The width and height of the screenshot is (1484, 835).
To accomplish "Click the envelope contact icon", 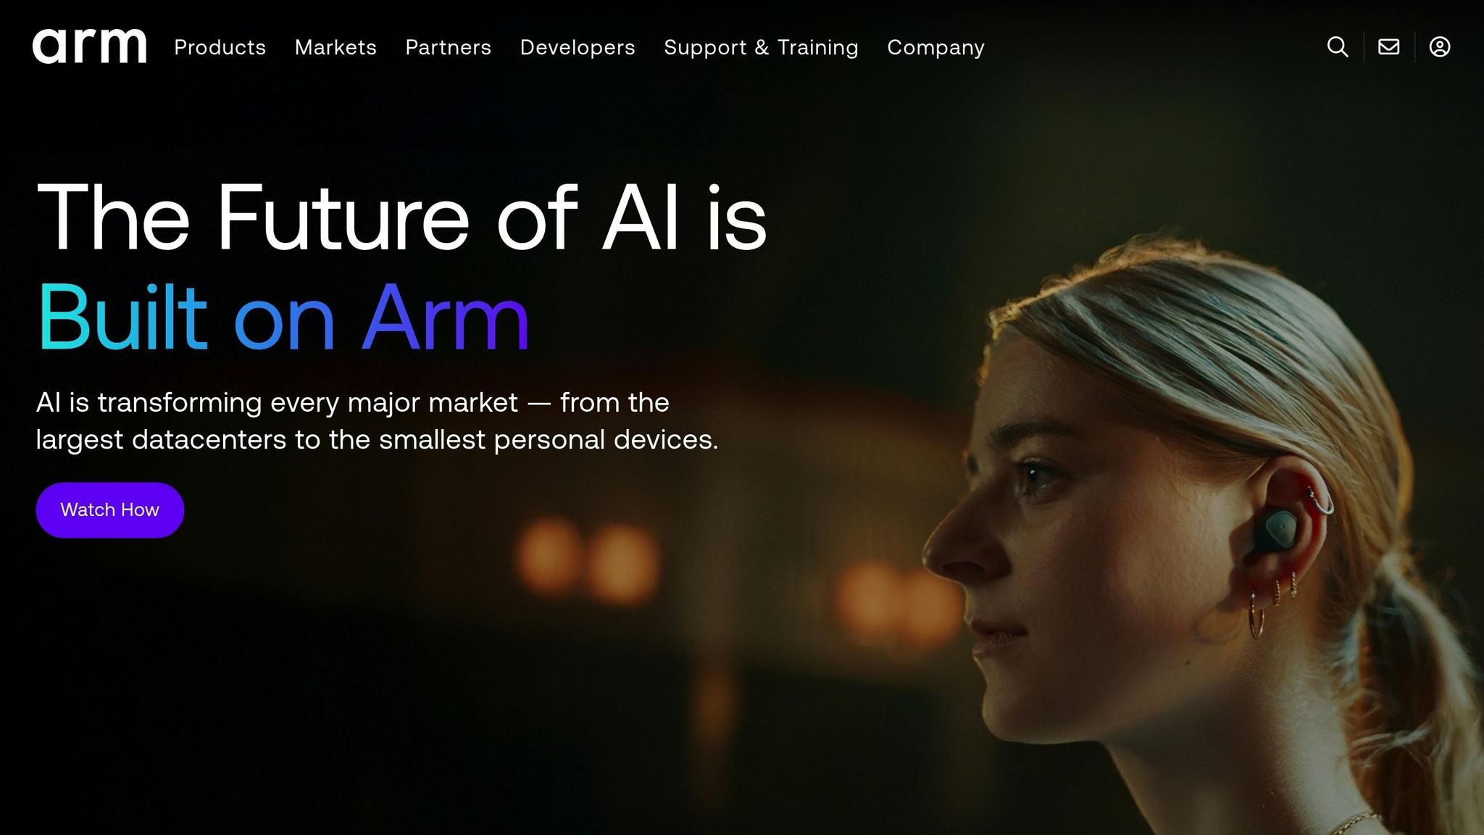I will [1388, 47].
